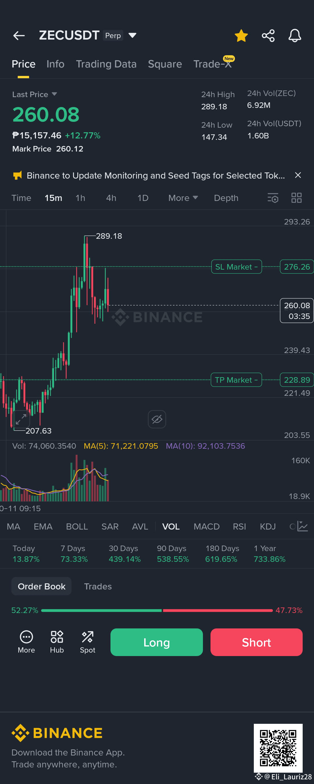Tap the Mark Price 260.12 value
The width and height of the screenshot is (314, 784).
click(69, 149)
